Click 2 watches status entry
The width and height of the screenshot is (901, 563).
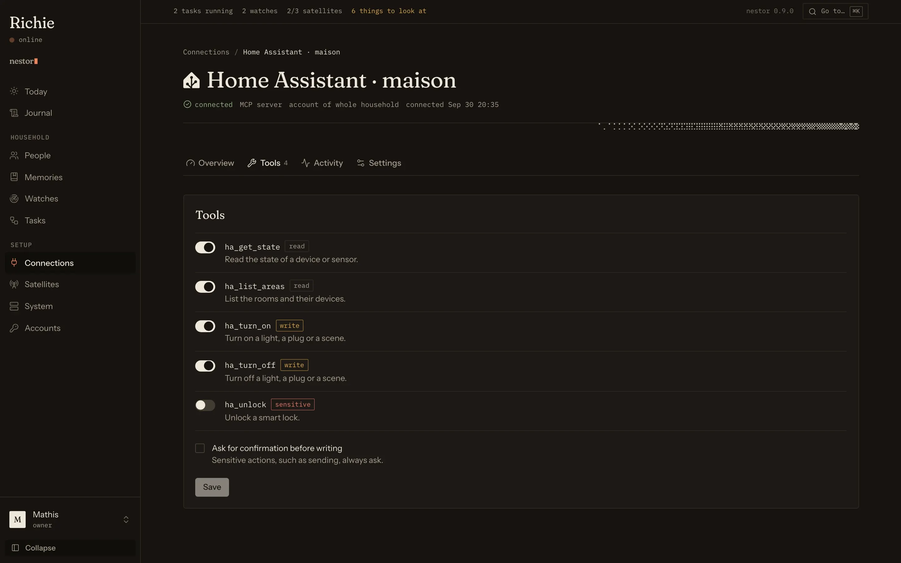tap(259, 11)
